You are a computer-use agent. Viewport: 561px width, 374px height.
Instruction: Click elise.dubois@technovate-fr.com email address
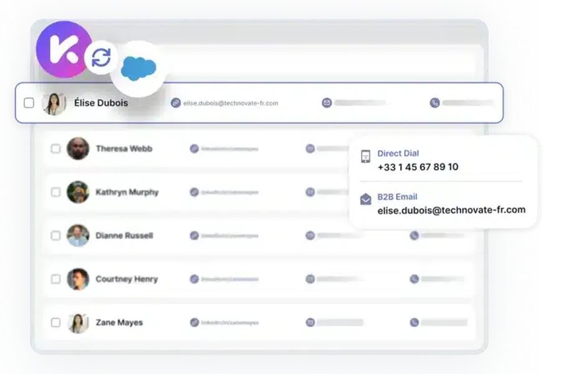(451, 211)
